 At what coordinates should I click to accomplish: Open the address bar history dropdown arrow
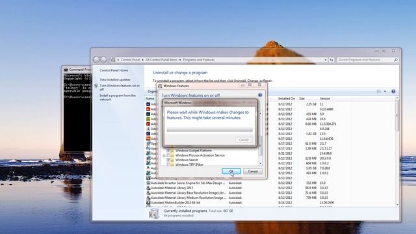pyautogui.click(x=326, y=60)
